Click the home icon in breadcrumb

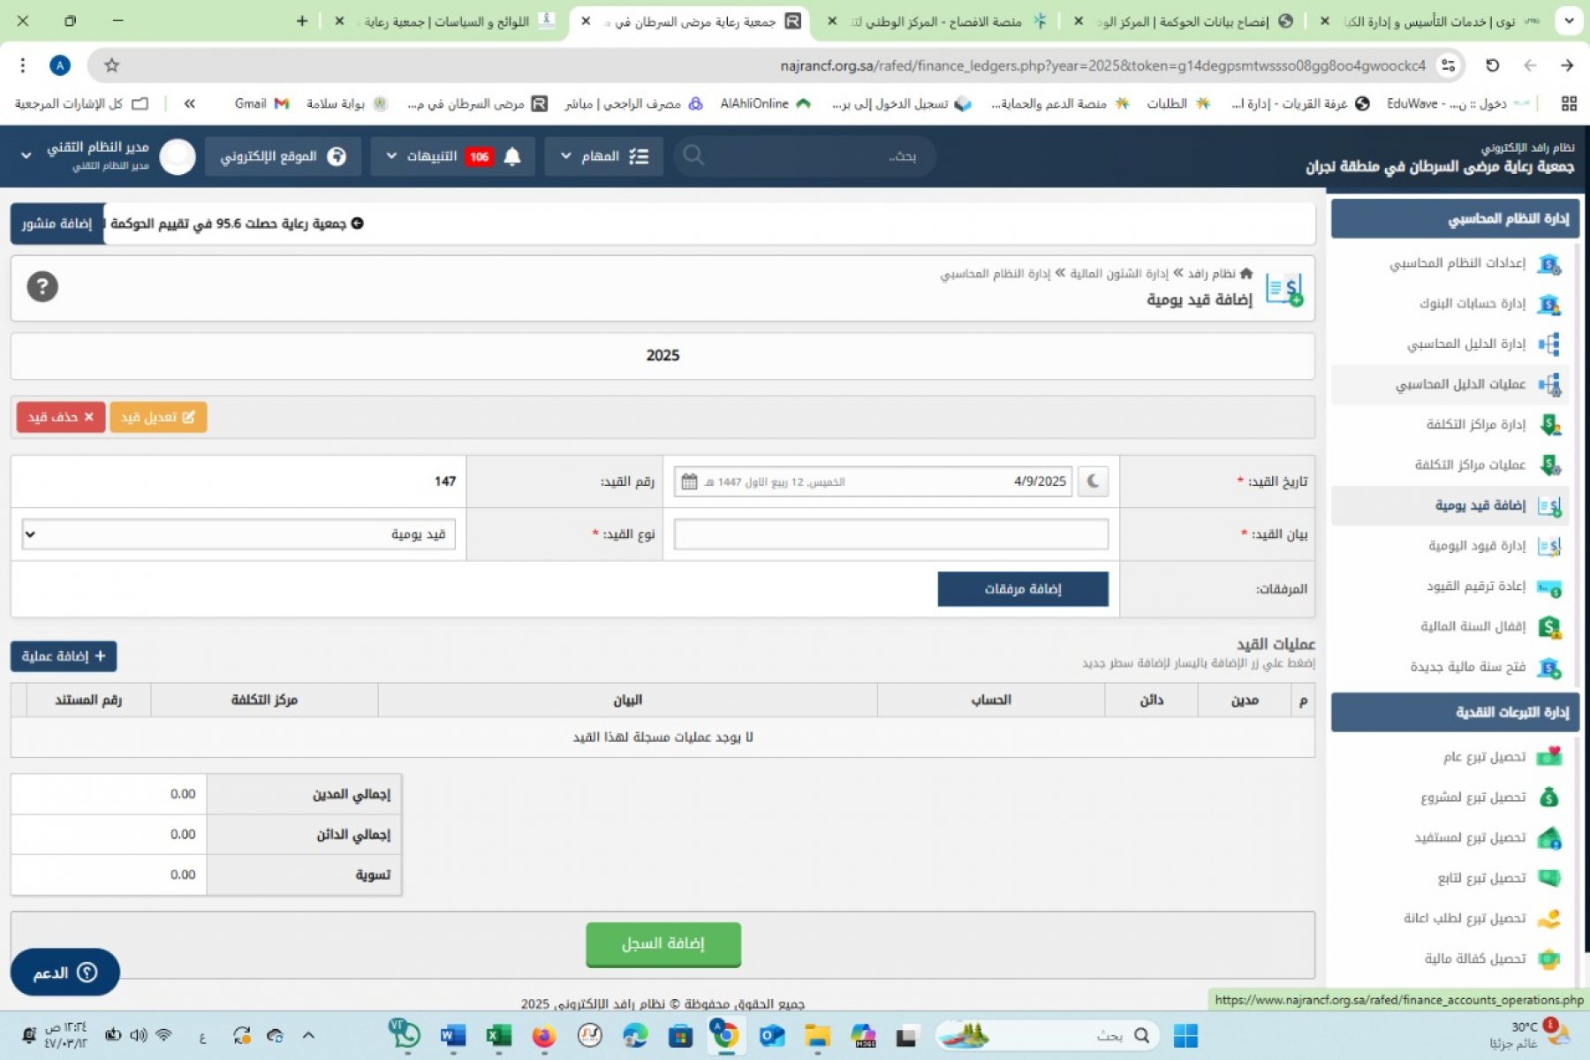pyautogui.click(x=1245, y=274)
